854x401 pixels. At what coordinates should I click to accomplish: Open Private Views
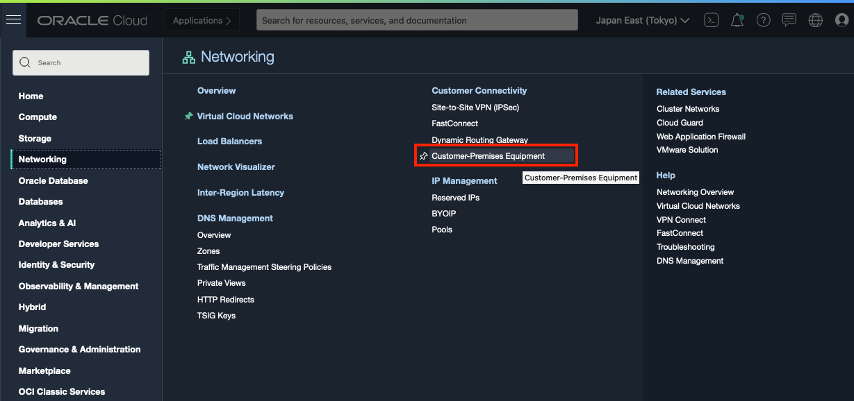(222, 283)
